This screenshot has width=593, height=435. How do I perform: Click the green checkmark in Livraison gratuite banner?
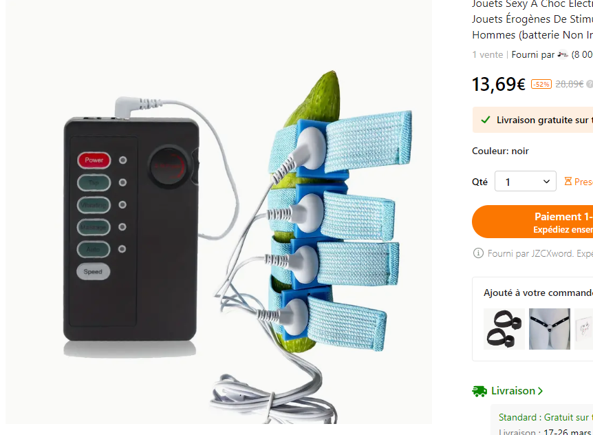tap(485, 120)
